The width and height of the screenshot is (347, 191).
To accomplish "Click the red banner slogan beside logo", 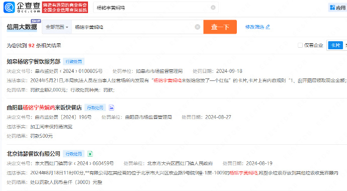I will click(x=65, y=8).
